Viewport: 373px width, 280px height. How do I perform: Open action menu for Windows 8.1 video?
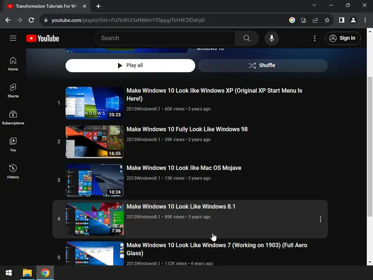point(321,219)
